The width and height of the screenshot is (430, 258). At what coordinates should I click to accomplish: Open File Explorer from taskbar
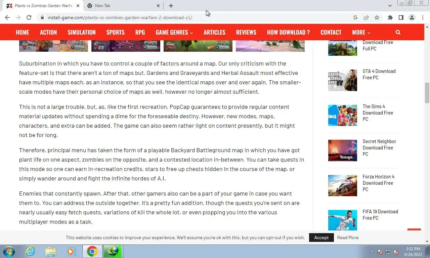51,251
